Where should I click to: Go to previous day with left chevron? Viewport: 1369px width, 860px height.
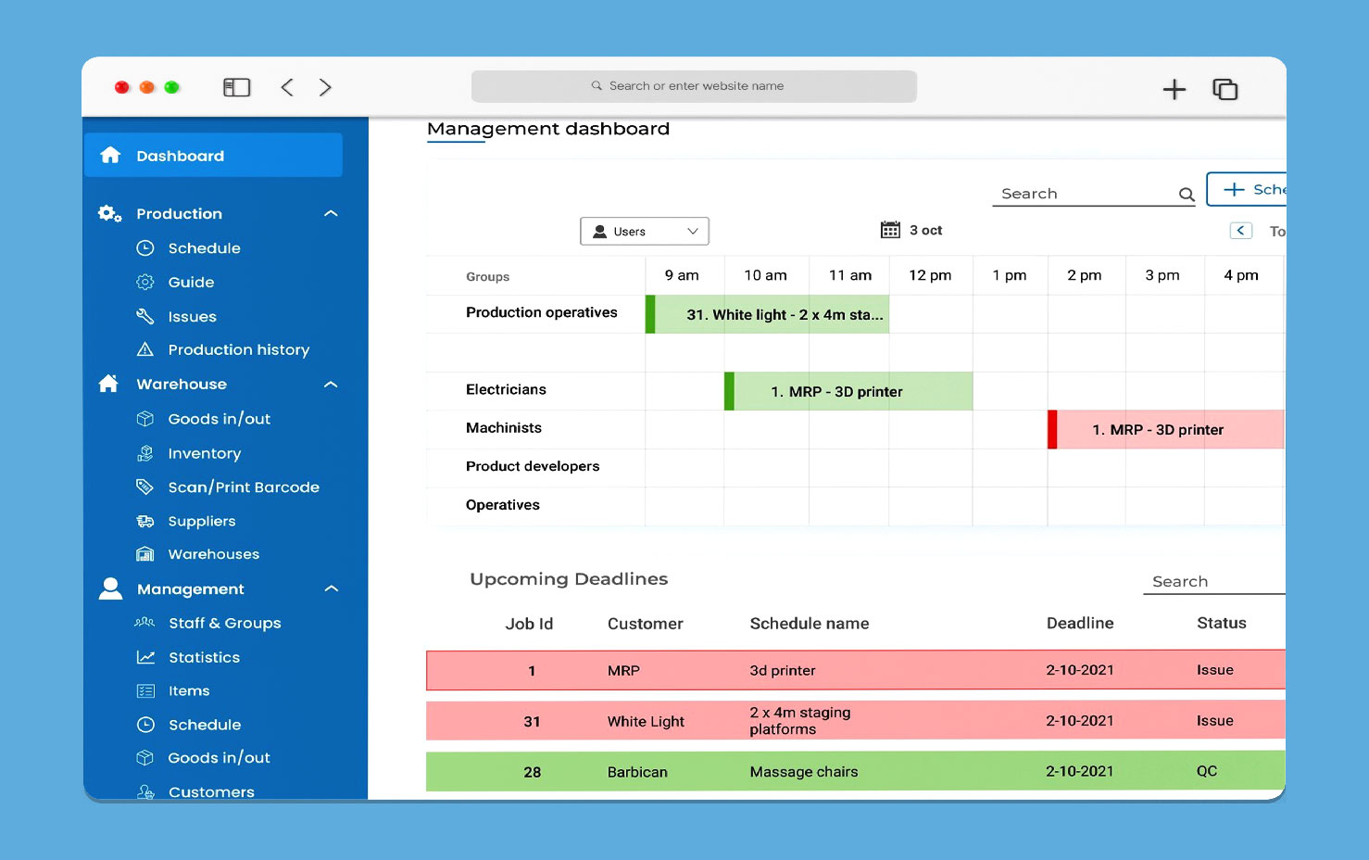pyautogui.click(x=1241, y=231)
